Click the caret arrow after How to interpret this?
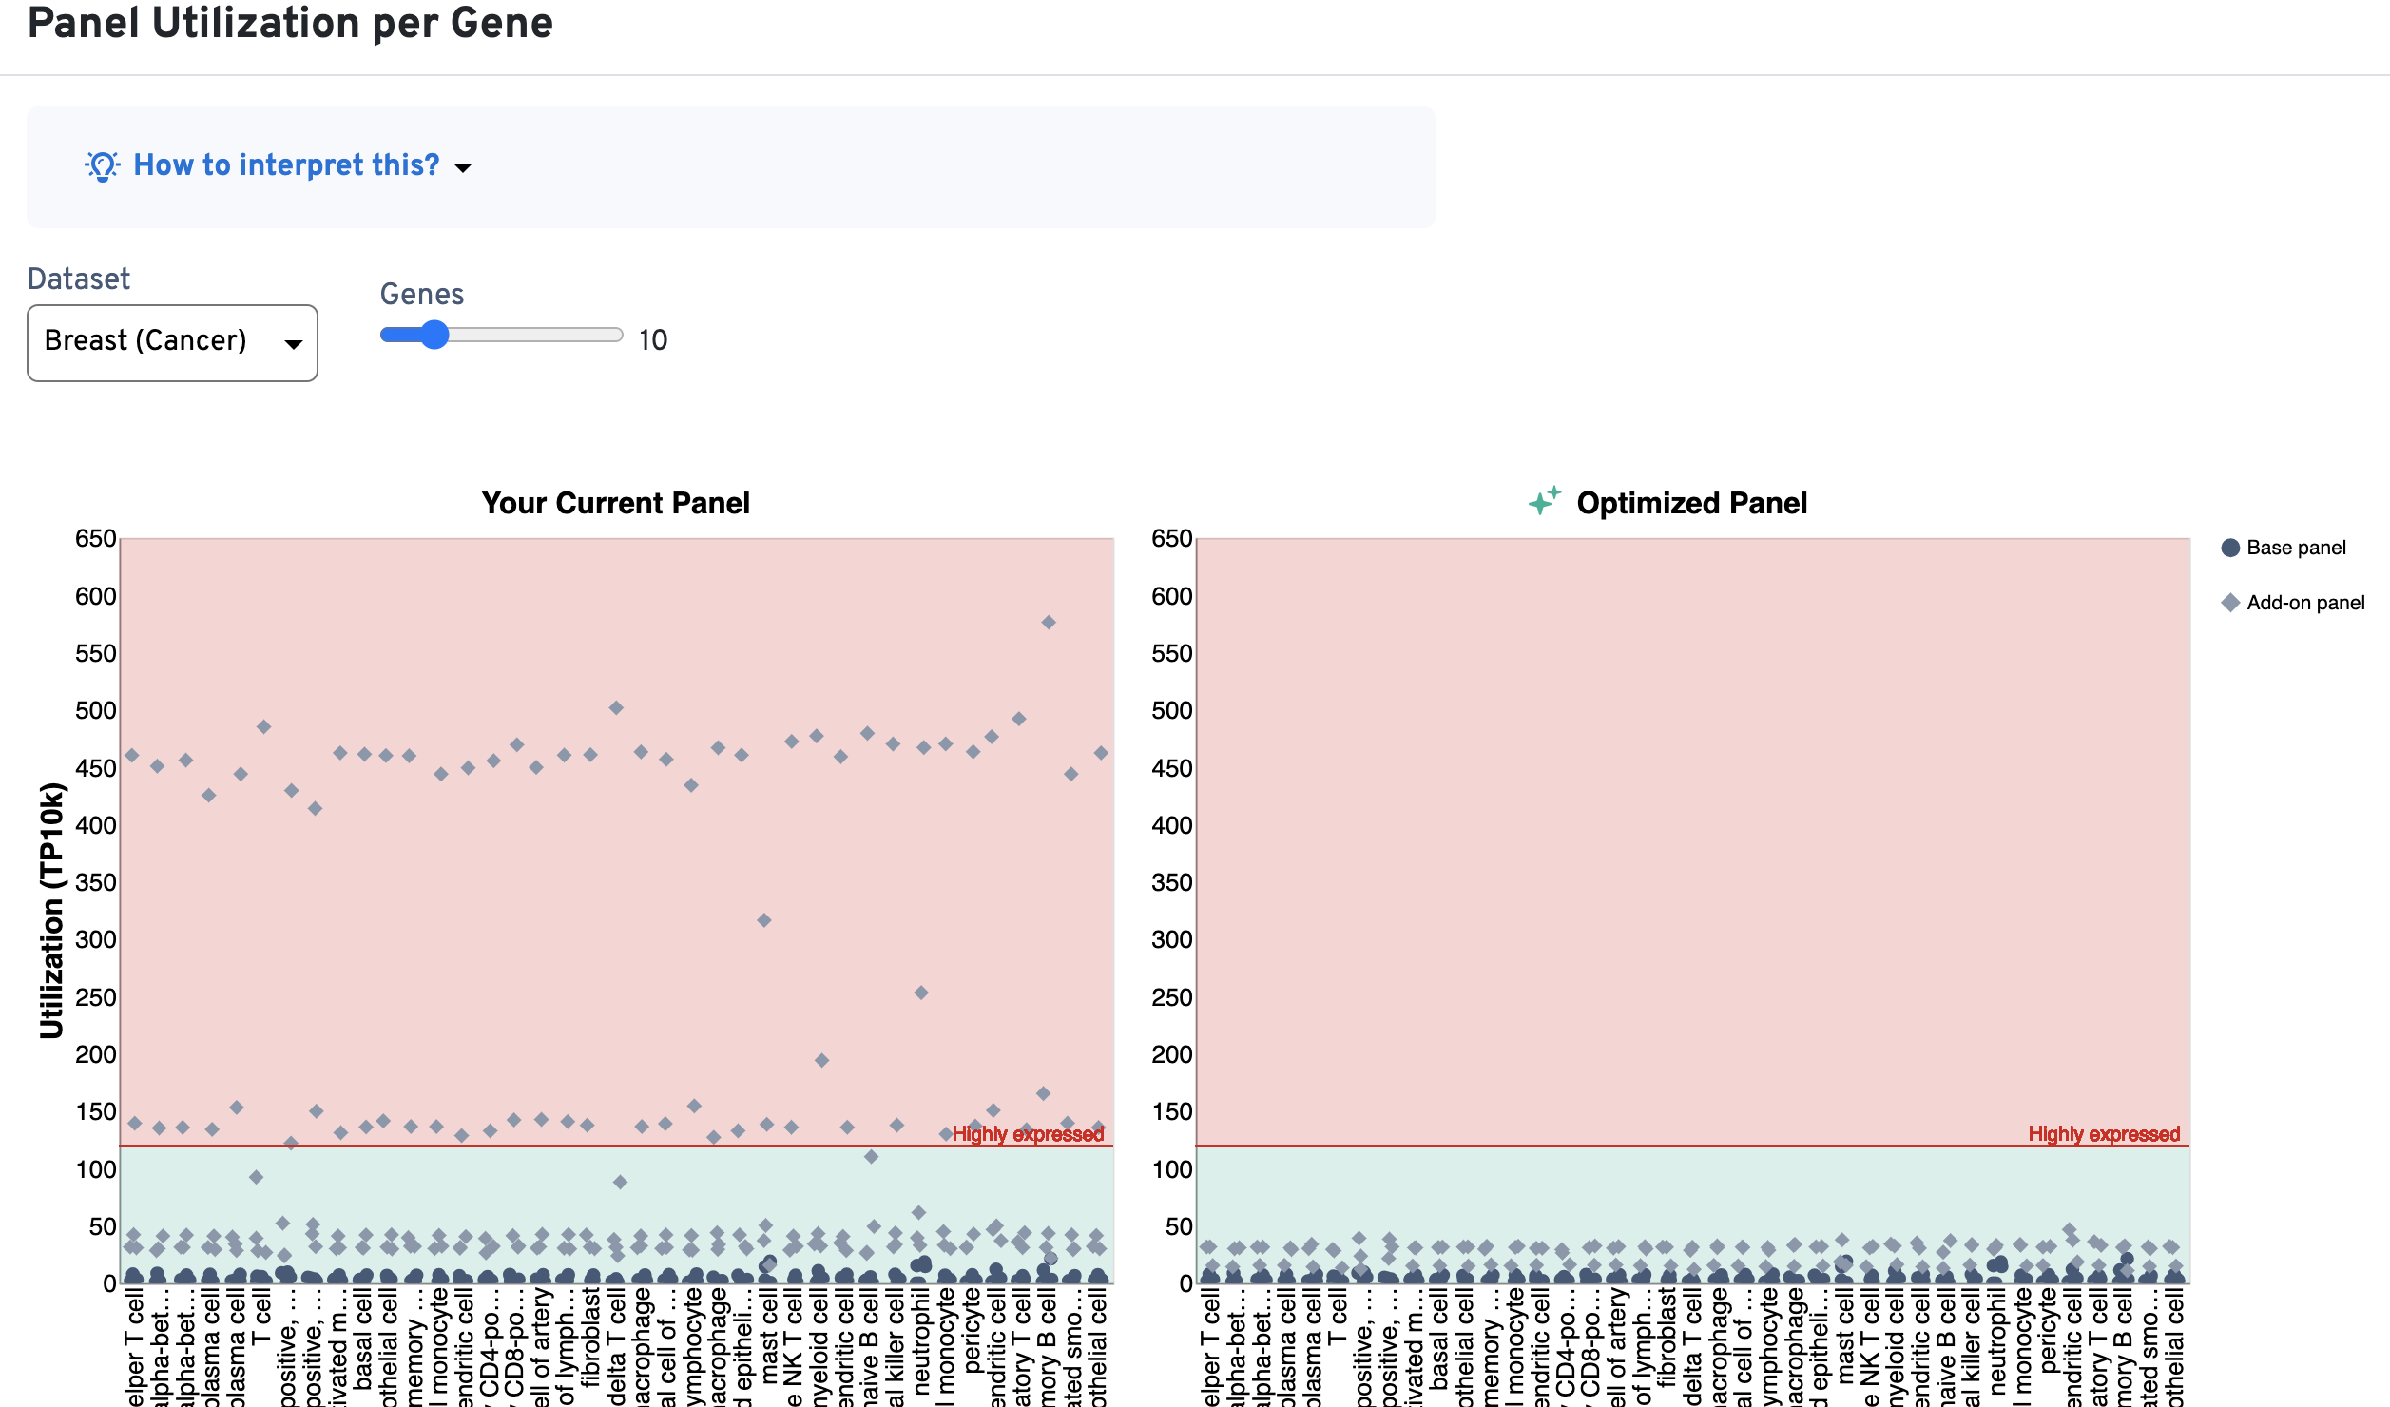Screen dimensions: 2390x1407 coord(463,168)
